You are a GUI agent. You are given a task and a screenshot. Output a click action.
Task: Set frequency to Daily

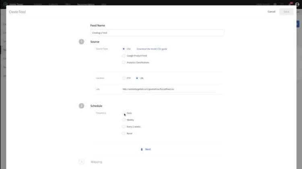(124, 113)
